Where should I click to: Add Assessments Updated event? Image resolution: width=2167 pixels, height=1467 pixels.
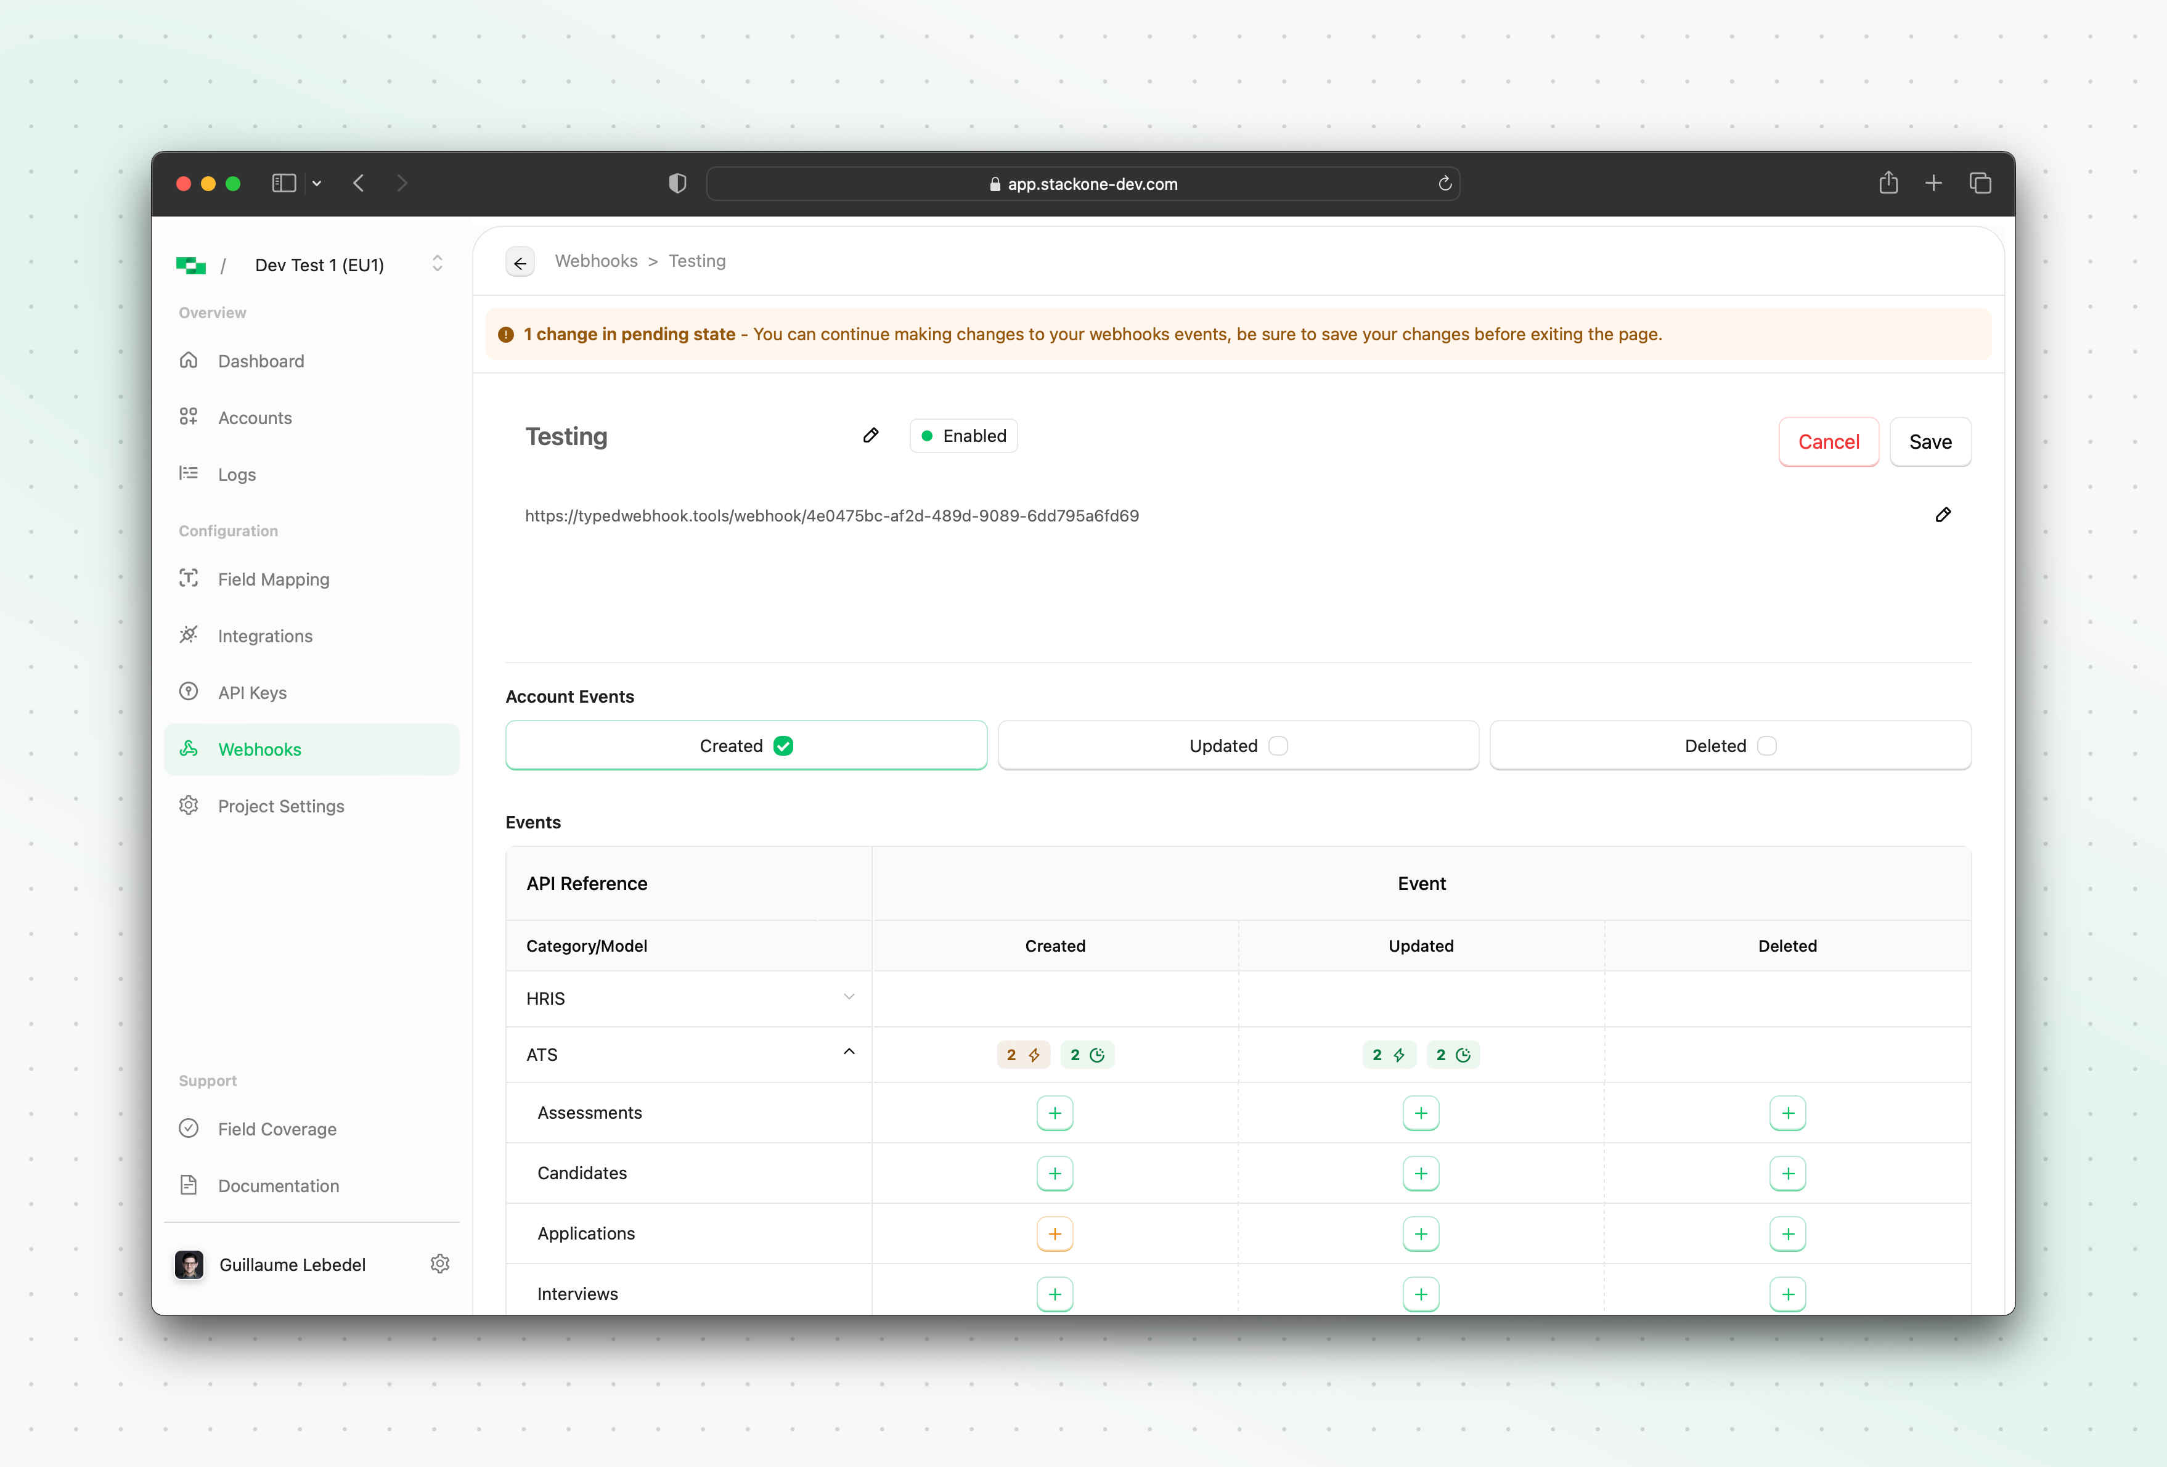(1420, 1113)
